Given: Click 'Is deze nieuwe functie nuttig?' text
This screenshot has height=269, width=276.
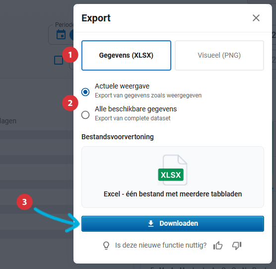Looking at the screenshot, I should click(x=161, y=245).
